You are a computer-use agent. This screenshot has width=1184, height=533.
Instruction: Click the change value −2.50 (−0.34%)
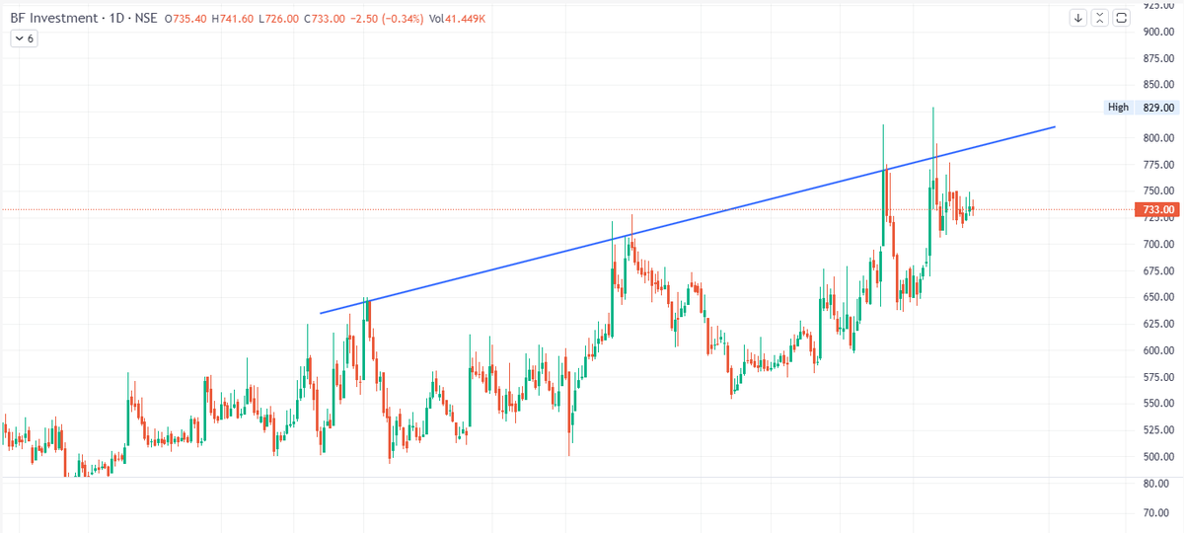[x=386, y=19]
